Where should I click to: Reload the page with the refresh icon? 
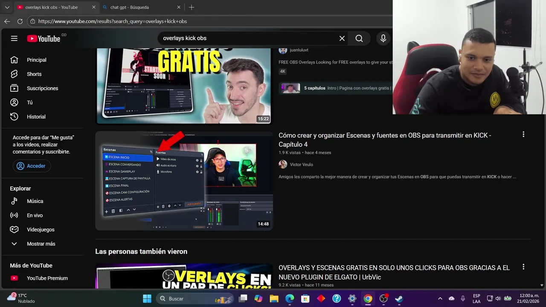coord(20,21)
